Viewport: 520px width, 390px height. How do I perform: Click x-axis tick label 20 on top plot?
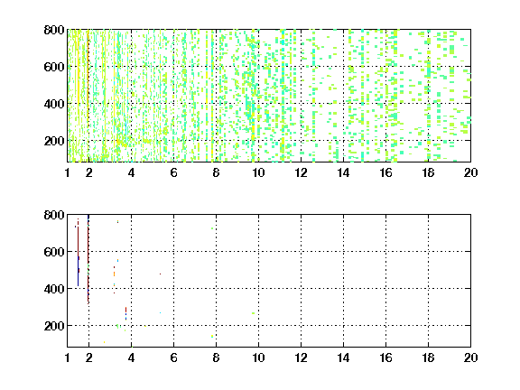point(470,172)
